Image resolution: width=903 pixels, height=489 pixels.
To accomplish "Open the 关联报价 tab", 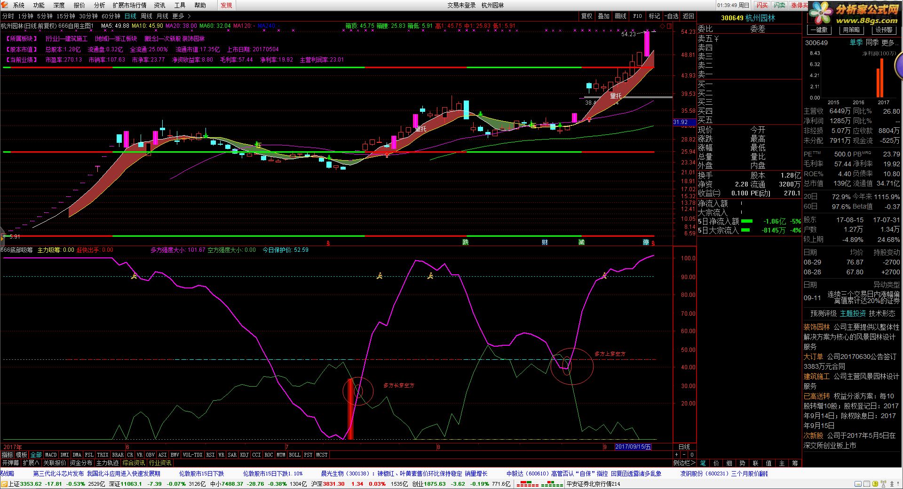I will coord(55,463).
